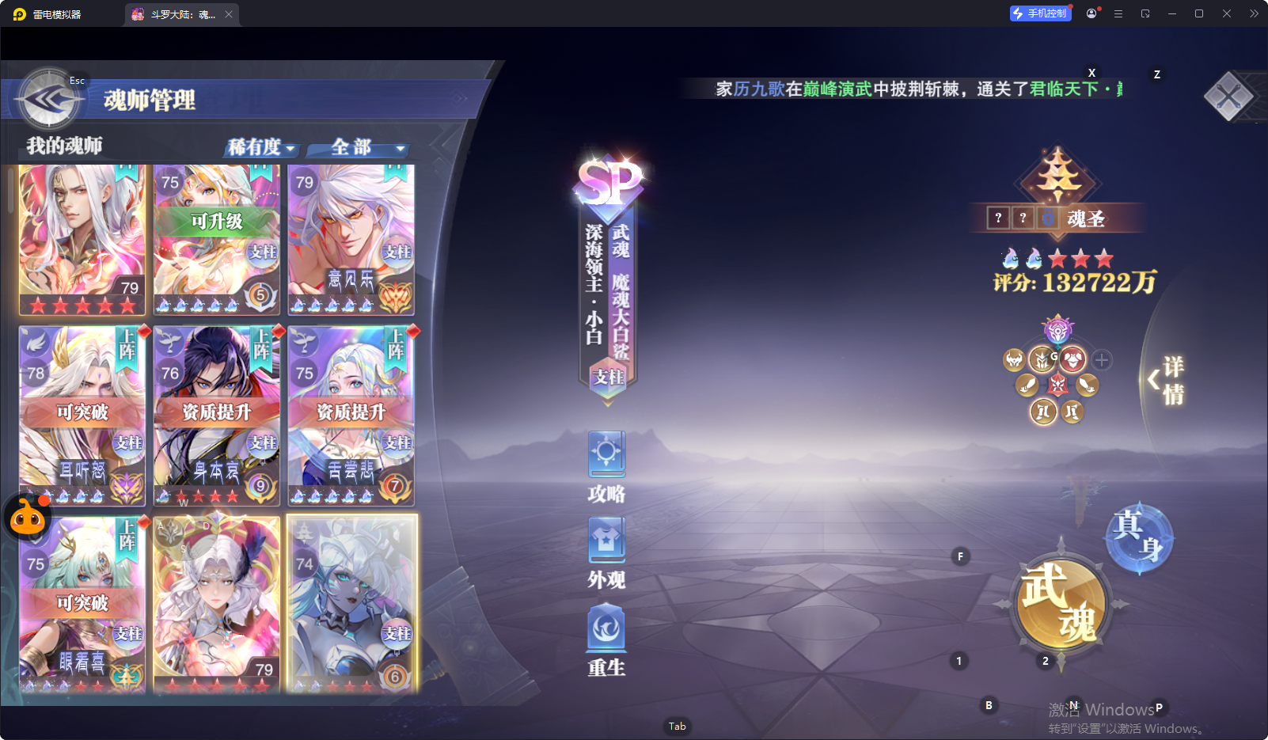Select the helmet equipment slot marked G
This screenshot has height=740, width=1268.
(1042, 360)
